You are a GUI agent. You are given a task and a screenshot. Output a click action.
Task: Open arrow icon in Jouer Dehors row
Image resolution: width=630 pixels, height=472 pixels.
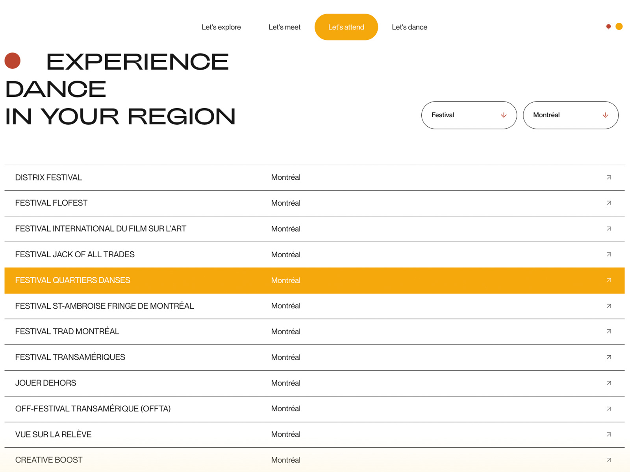(x=609, y=383)
